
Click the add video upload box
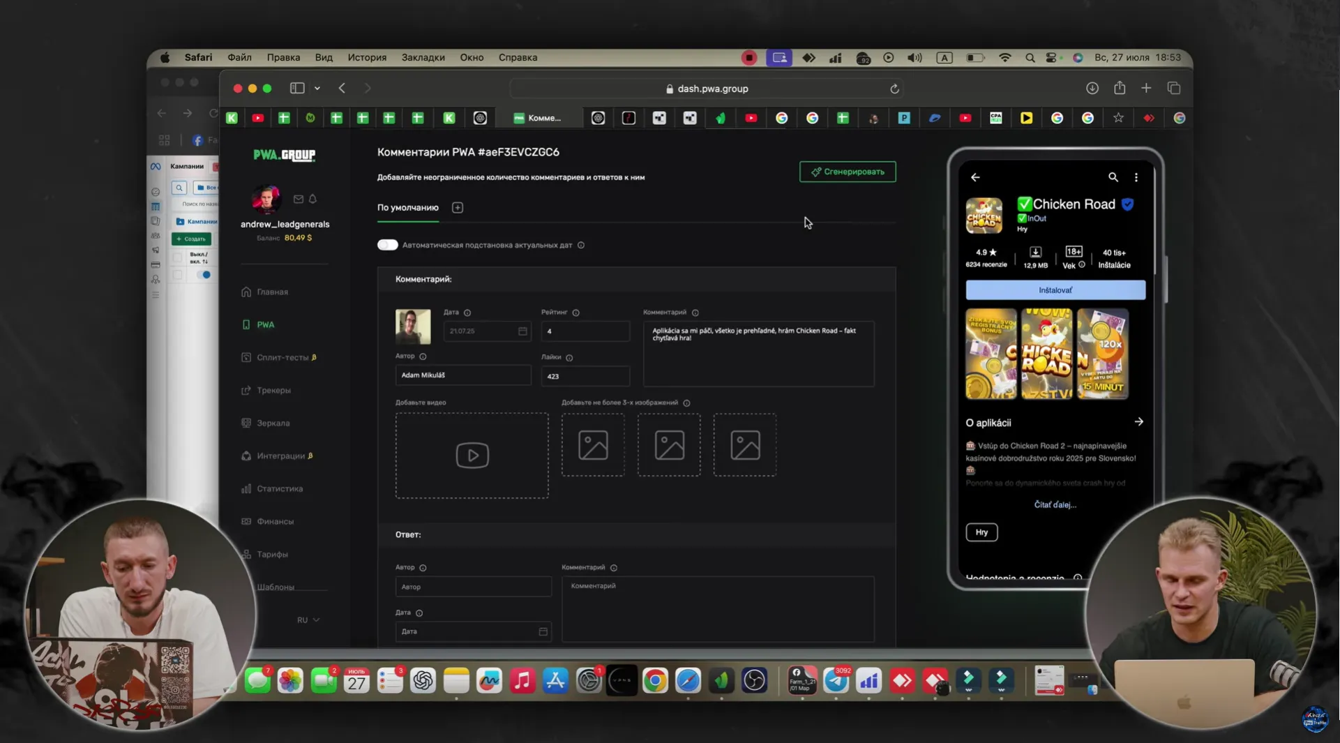(472, 456)
